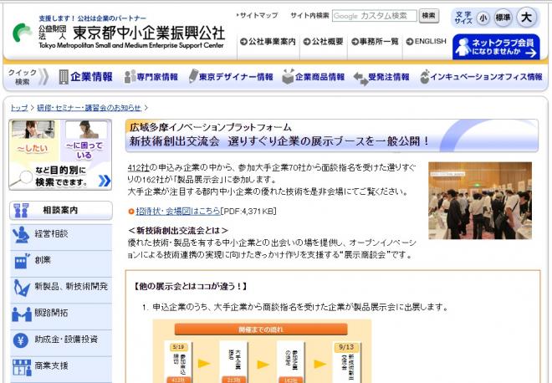Set font size to 小

coord(483,18)
